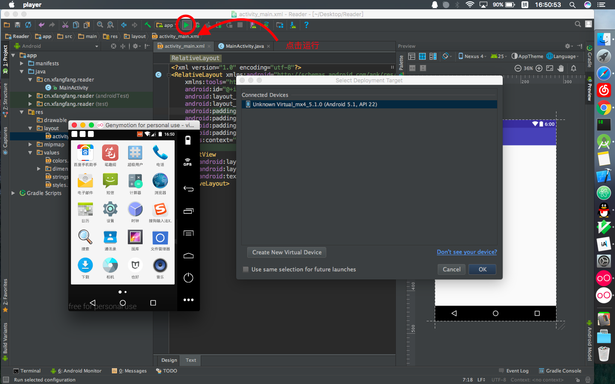Click the blue Help question mark icon

(x=306, y=25)
